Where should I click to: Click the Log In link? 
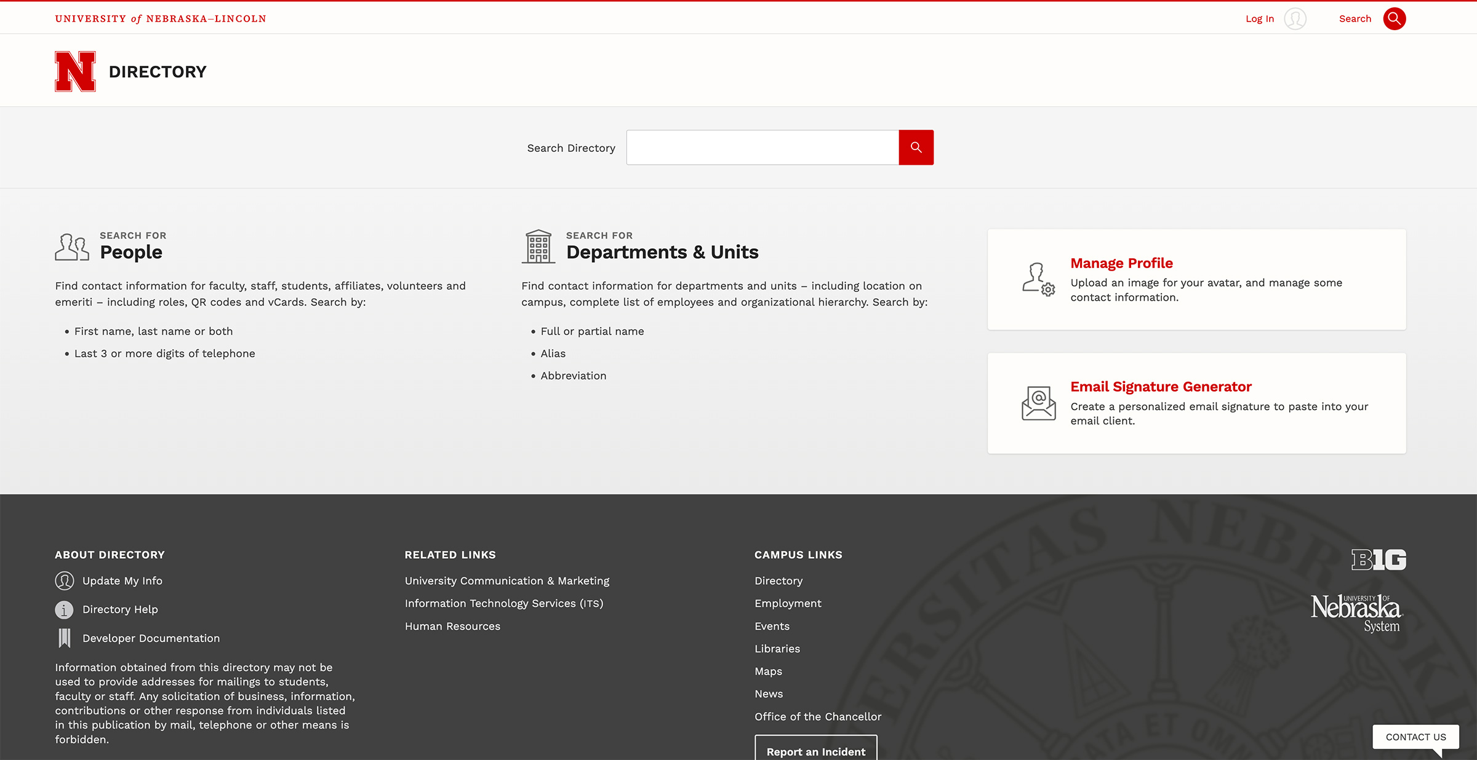click(1260, 19)
